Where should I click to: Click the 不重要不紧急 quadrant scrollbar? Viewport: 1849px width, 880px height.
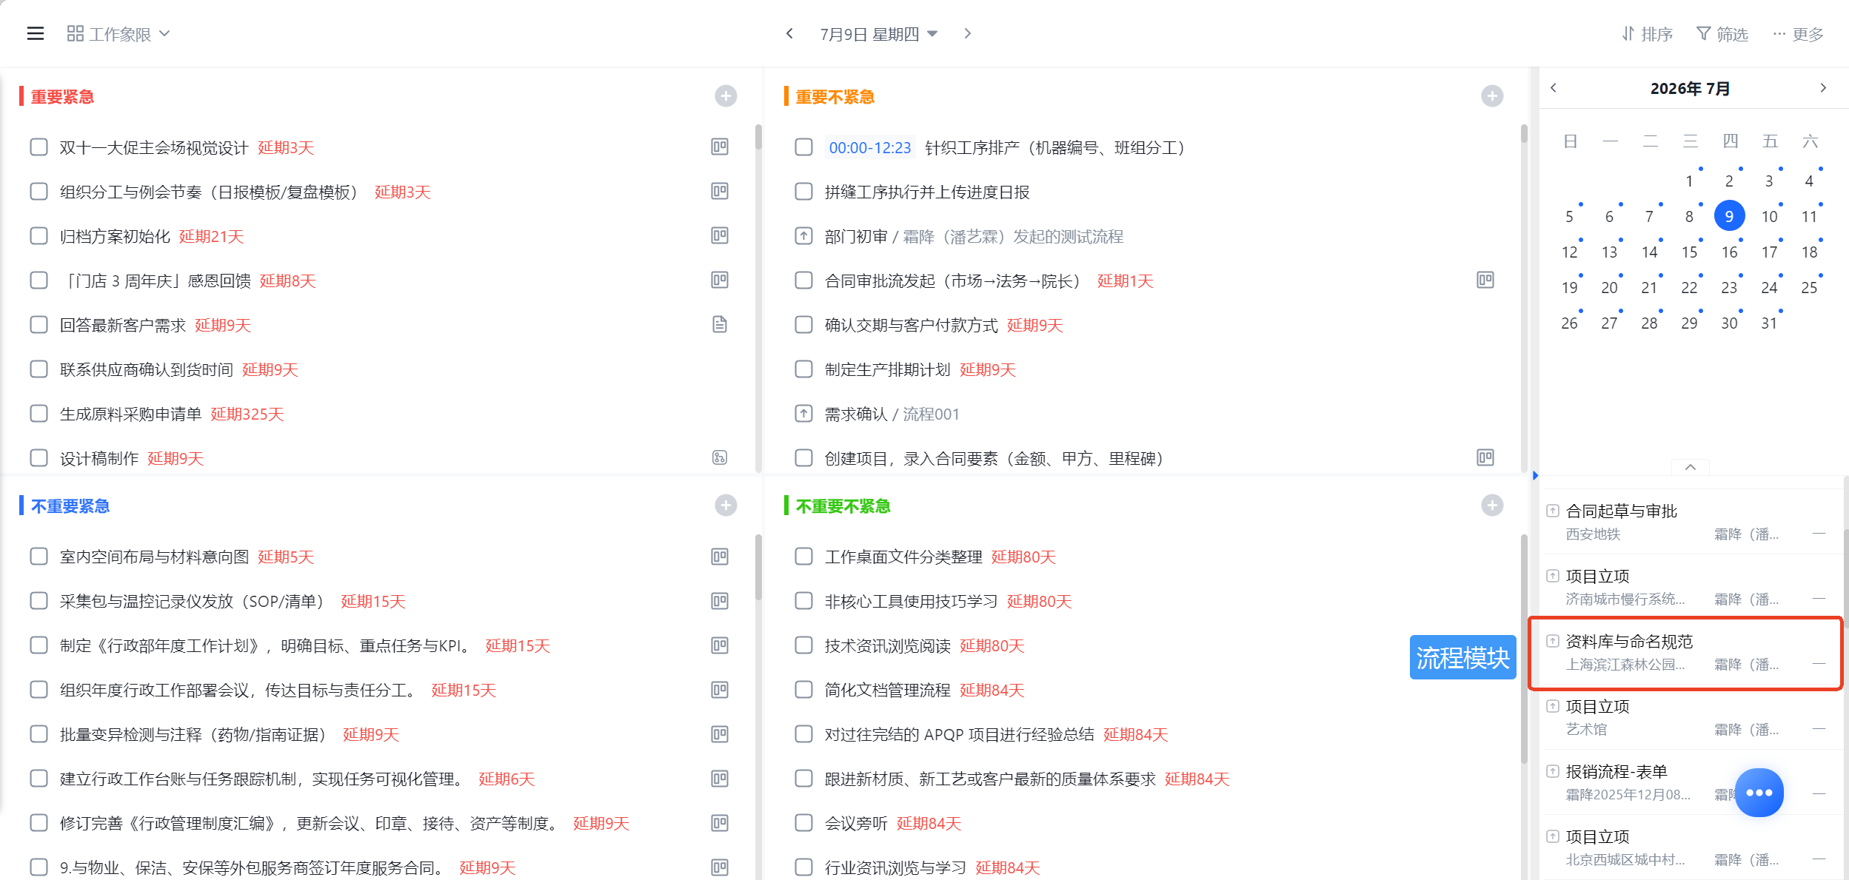[x=1525, y=648]
